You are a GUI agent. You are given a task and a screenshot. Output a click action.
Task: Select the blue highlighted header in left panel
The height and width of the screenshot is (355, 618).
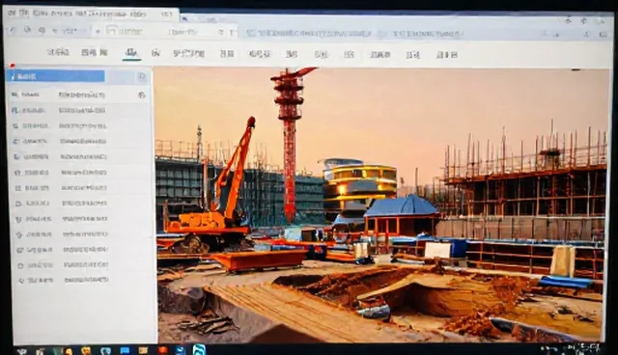click(x=56, y=76)
